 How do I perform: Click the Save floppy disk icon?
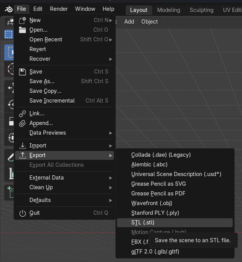point(22,72)
